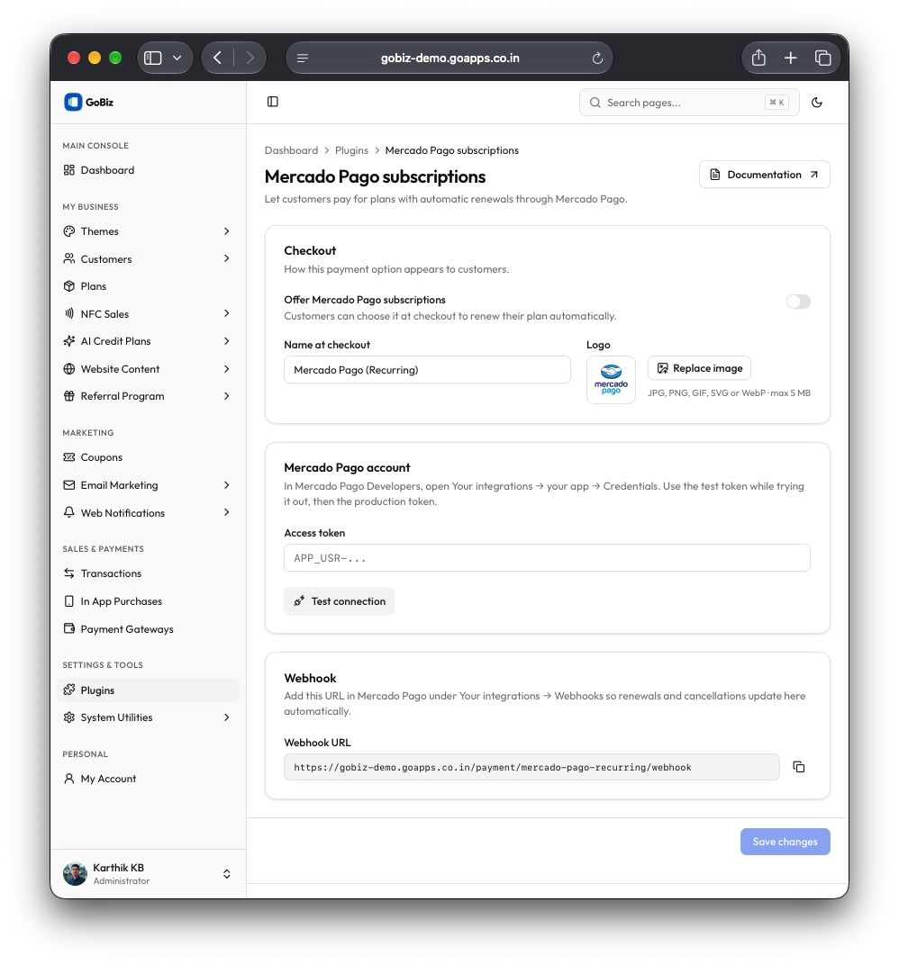Viewport: 899px width, 965px height.
Task: Open Plans in the sidebar
Action: click(148, 286)
